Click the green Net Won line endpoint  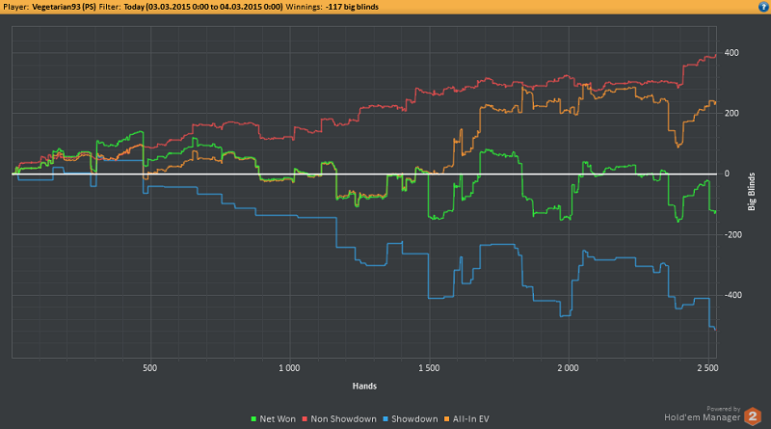click(x=715, y=211)
